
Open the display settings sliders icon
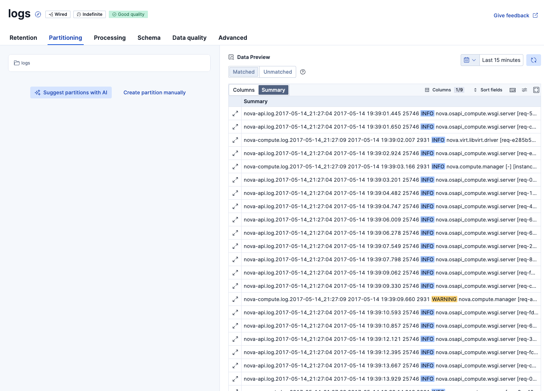(x=524, y=90)
